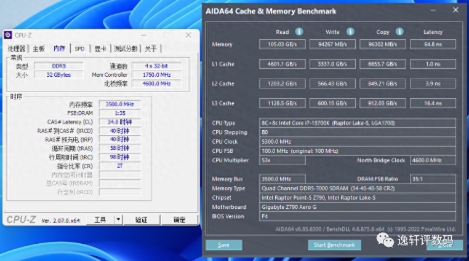Click the L1 Cache Read value 4601.1 GB/s
The height and width of the screenshot is (261, 469).
283,64
